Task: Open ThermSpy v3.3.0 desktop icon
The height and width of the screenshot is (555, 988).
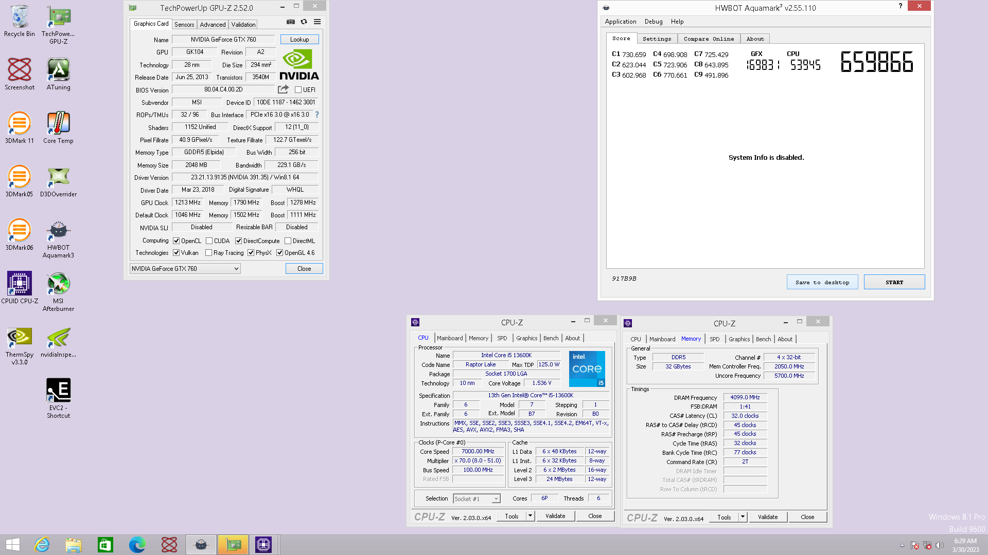Action: 20,345
